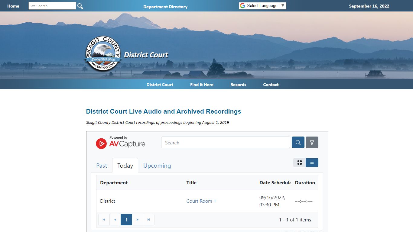The width and height of the screenshot is (413, 232).
Task: Go to first page of results
Action: [104, 220]
